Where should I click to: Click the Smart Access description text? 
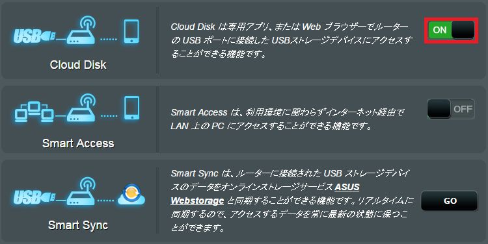[287, 119]
